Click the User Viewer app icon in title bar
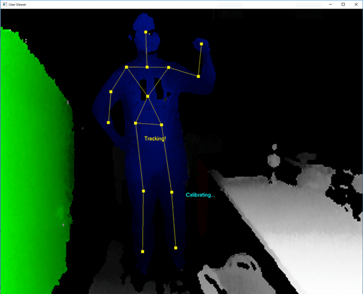Screen dimensions: 363x294 [5, 4]
